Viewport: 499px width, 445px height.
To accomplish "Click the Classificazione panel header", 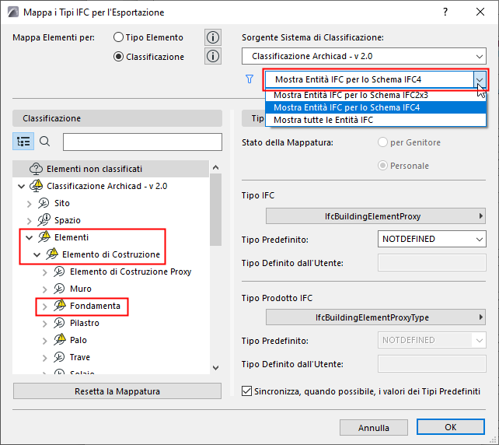I will click(117, 118).
